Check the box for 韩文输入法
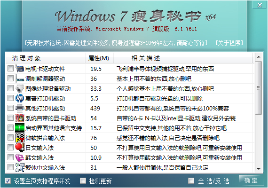The height and width of the screenshot is (188, 268). (11, 157)
